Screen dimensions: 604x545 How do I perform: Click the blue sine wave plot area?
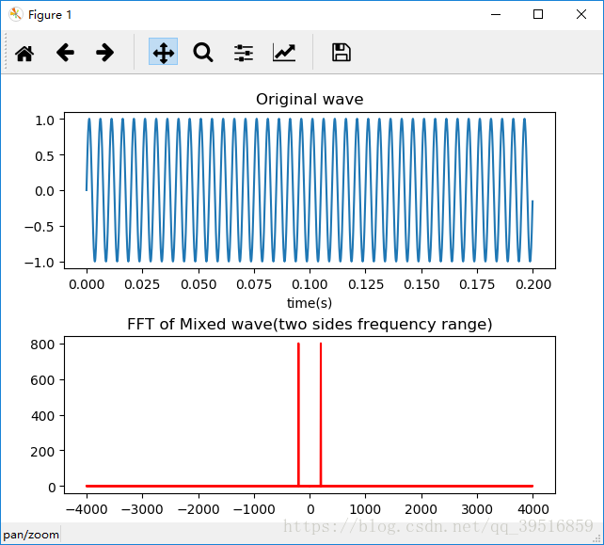[310, 190]
